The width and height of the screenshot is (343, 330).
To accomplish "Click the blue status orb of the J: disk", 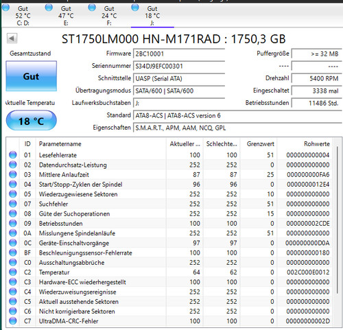I will (x=135, y=8).
